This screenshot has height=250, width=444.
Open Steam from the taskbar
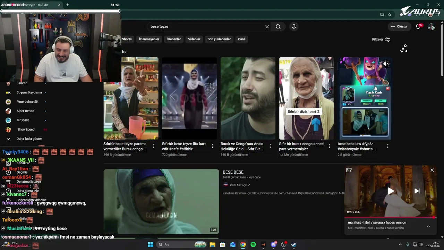[294, 244]
